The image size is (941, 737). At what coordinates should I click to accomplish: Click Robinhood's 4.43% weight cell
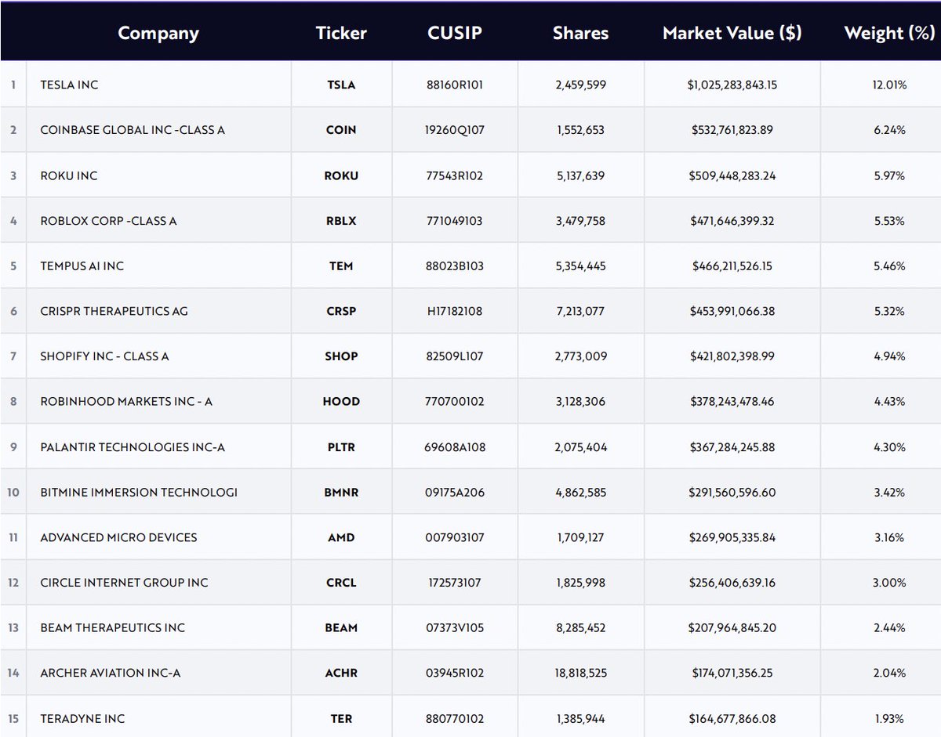(888, 402)
